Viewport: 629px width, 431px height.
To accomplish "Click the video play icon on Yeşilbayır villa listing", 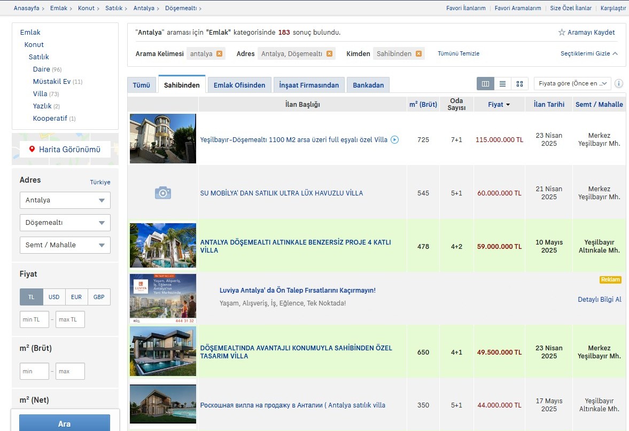I will (395, 139).
